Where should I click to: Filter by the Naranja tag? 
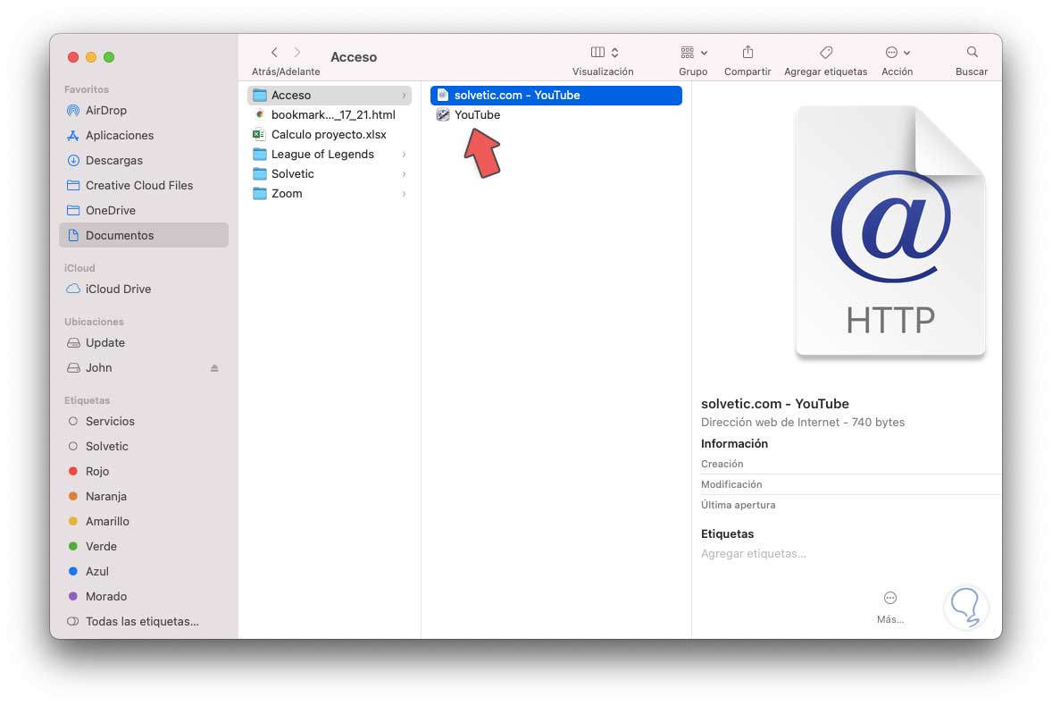144,496
